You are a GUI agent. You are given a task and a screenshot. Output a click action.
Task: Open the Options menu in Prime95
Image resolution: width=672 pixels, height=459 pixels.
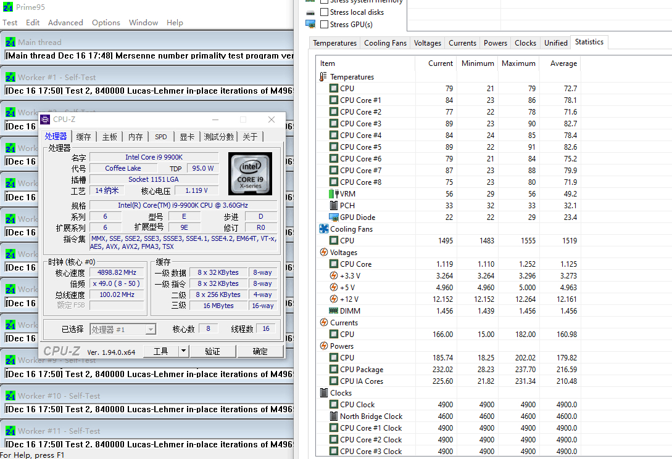pos(106,23)
